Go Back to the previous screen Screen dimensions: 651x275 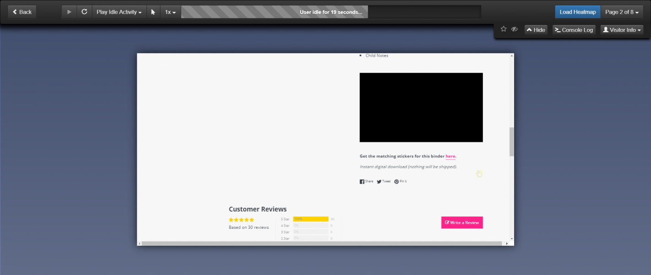click(22, 12)
